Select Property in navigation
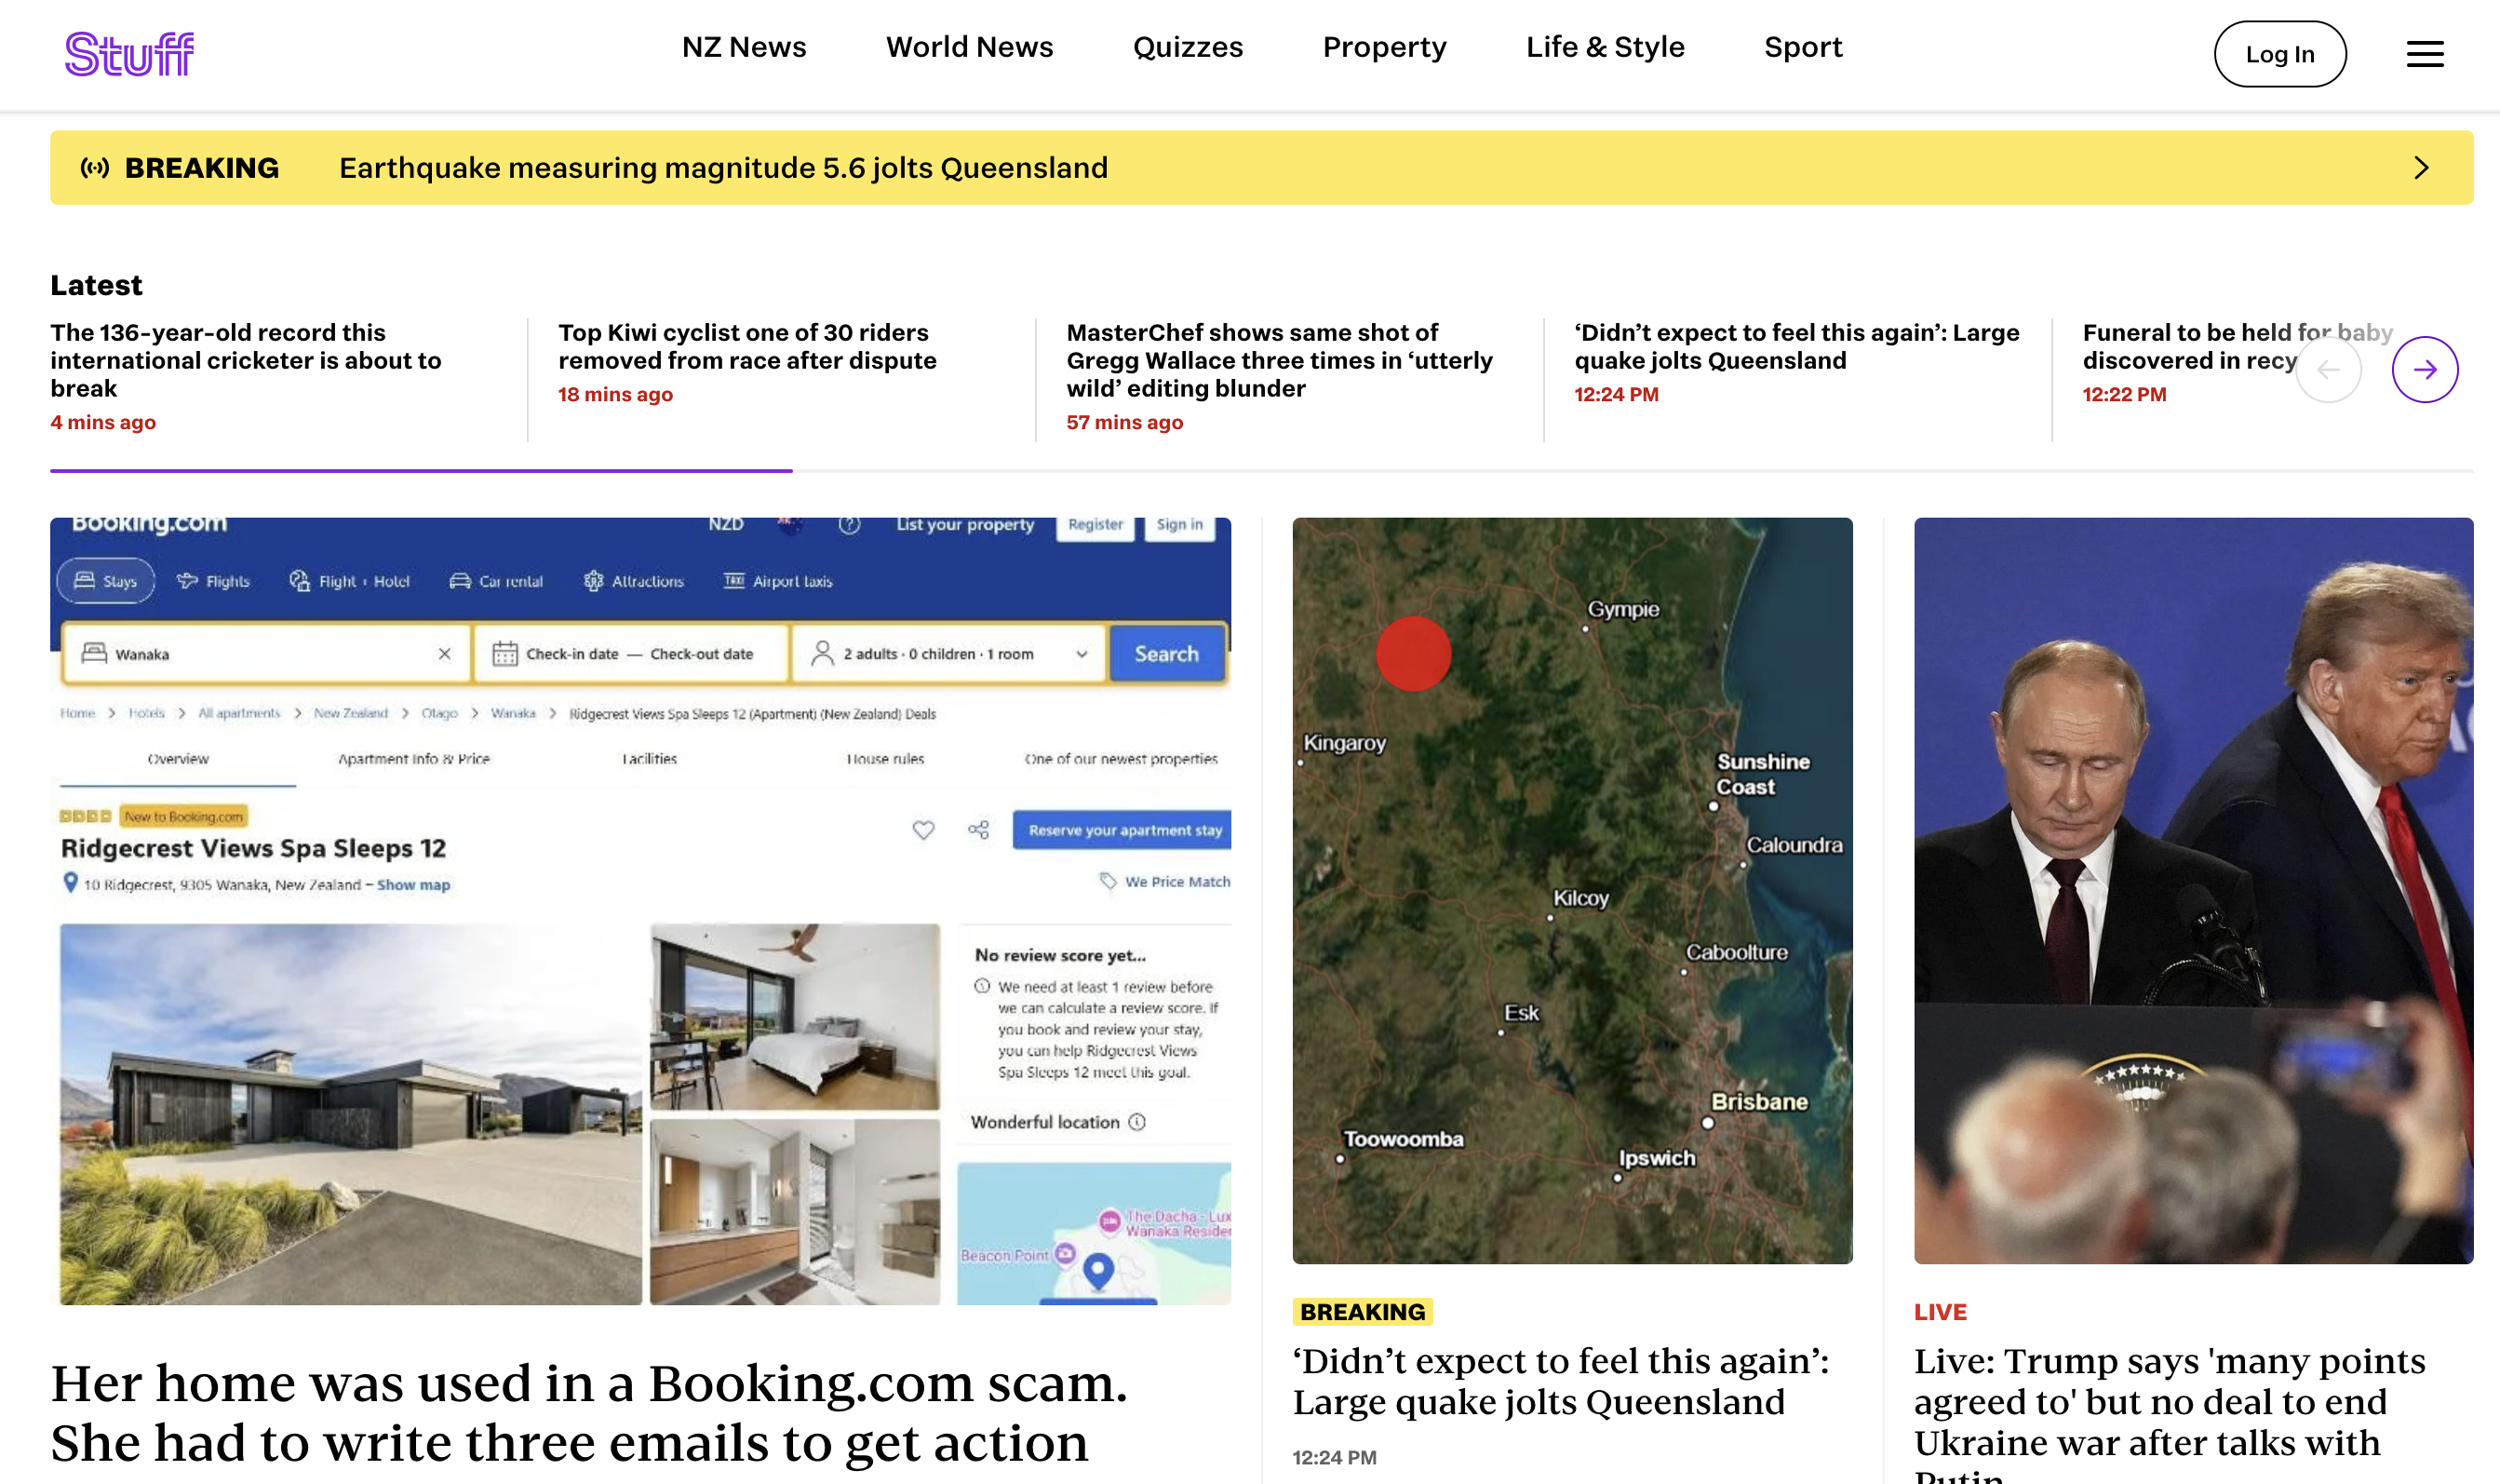 1384,47
